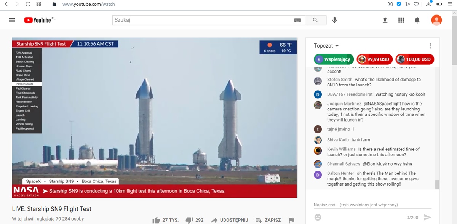The image size is (457, 224).
Task: Click ZAPISZ to save the video
Action: (268, 220)
